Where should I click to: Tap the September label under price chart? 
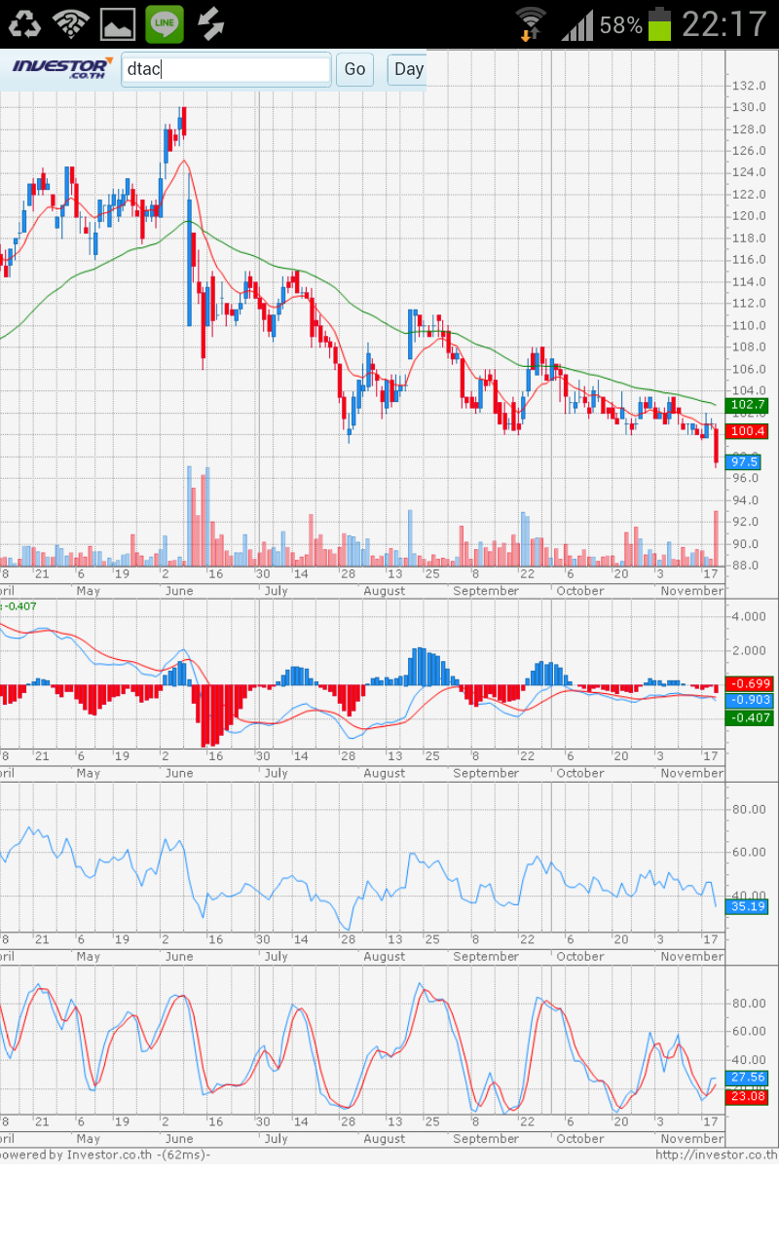point(486,590)
